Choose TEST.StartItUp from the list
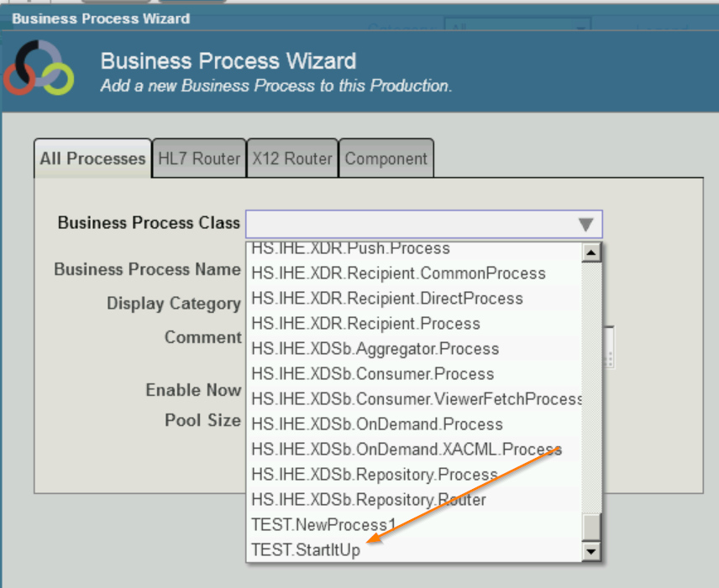This screenshot has width=719, height=588. tap(306, 550)
